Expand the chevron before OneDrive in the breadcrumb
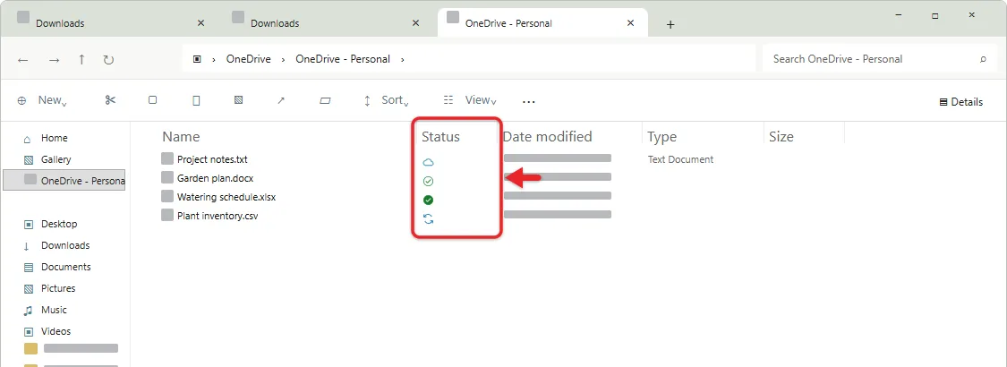Image resolution: width=1007 pixels, height=367 pixels. coord(214,59)
